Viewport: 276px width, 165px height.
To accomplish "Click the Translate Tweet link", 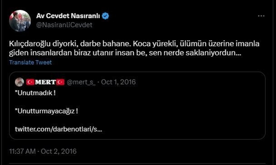I will pos(30,62).
